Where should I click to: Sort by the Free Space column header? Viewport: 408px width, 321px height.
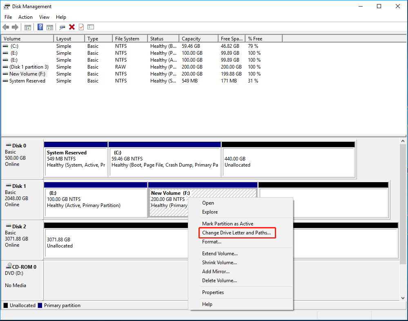tap(232, 39)
